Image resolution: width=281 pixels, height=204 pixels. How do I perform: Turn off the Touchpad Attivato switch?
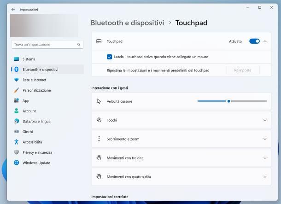[254, 41]
